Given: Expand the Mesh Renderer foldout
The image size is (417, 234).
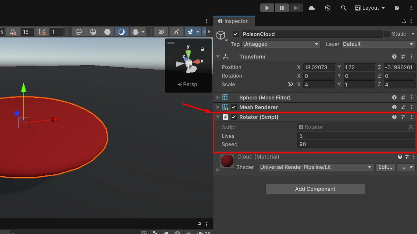Looking at the screenshot, I should coord(218,107).
